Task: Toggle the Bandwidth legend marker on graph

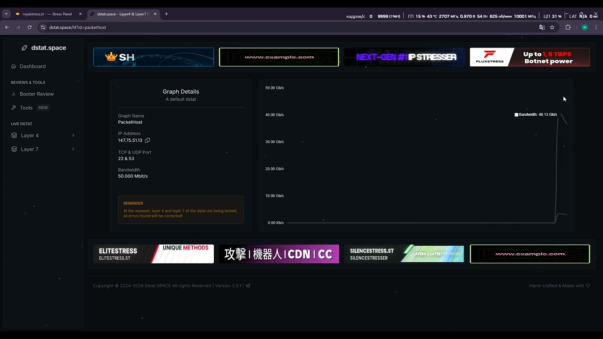Action: point(516,114)
